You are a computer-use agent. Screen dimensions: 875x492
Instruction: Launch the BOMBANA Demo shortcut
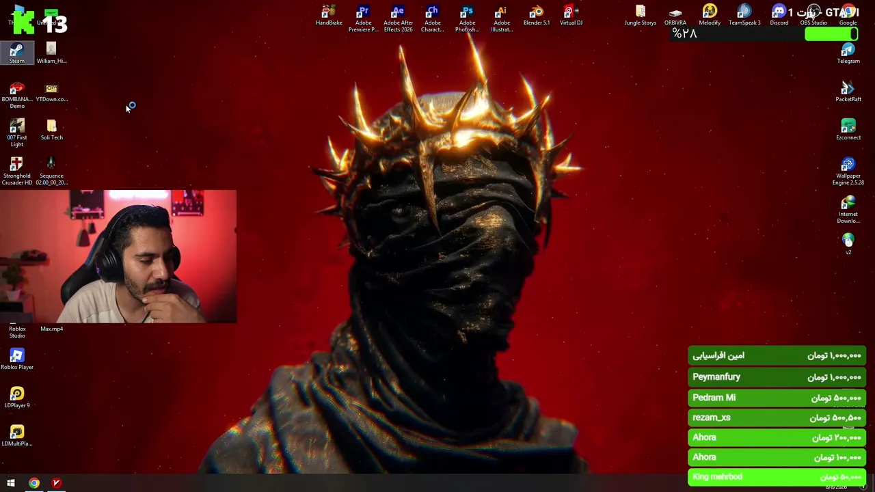coord(17,95)
